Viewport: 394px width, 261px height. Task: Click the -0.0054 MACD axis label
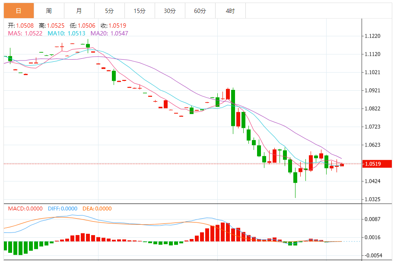point(373,255)
